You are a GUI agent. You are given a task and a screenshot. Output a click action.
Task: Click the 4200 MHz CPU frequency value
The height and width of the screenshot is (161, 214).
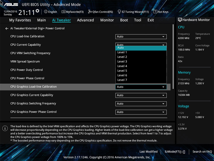pos(184,38)
